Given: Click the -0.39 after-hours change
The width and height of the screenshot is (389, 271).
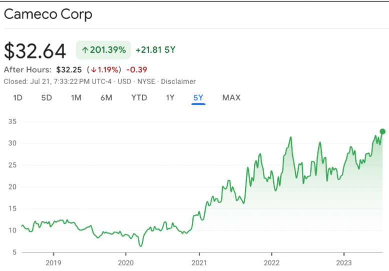Looking at the screenshot, I should coord(137,70).
